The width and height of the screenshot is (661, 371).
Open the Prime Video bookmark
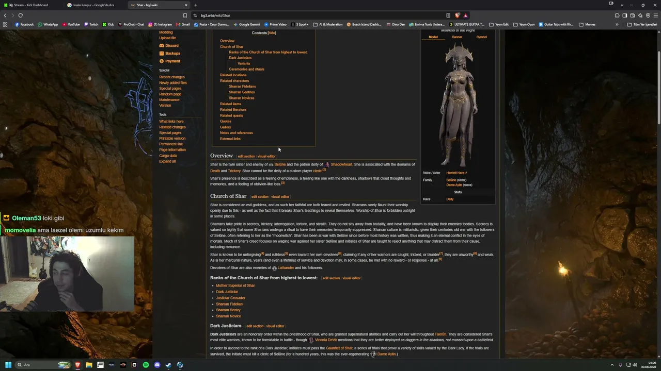275,24
